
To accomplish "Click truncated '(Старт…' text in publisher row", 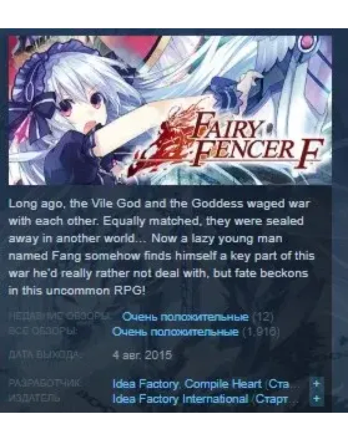I will click(x=276, y=399).
